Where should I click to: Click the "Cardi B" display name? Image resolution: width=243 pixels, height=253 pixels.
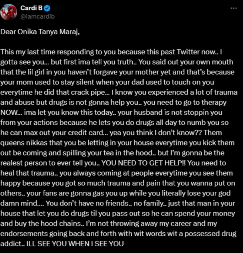coord(31,8)
